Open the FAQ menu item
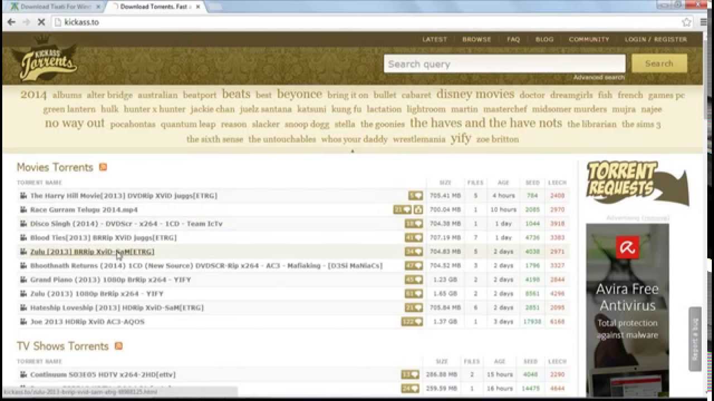 pos(514,40)
